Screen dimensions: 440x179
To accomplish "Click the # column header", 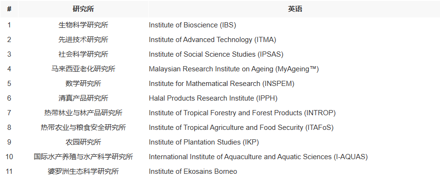I will pyautogui.click(x=9, y=9).
